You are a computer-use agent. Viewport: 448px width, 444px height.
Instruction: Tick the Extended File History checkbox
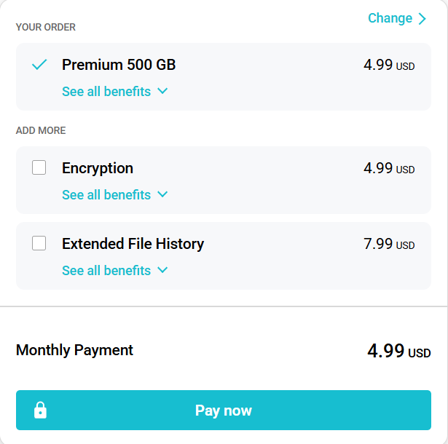pyautogui.click(x=39, y=244)
